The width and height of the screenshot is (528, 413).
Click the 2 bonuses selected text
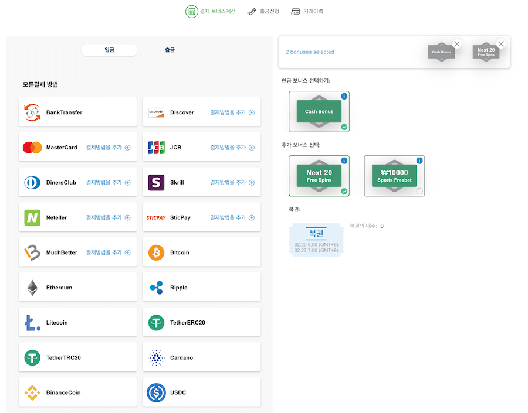click(310, 52)
